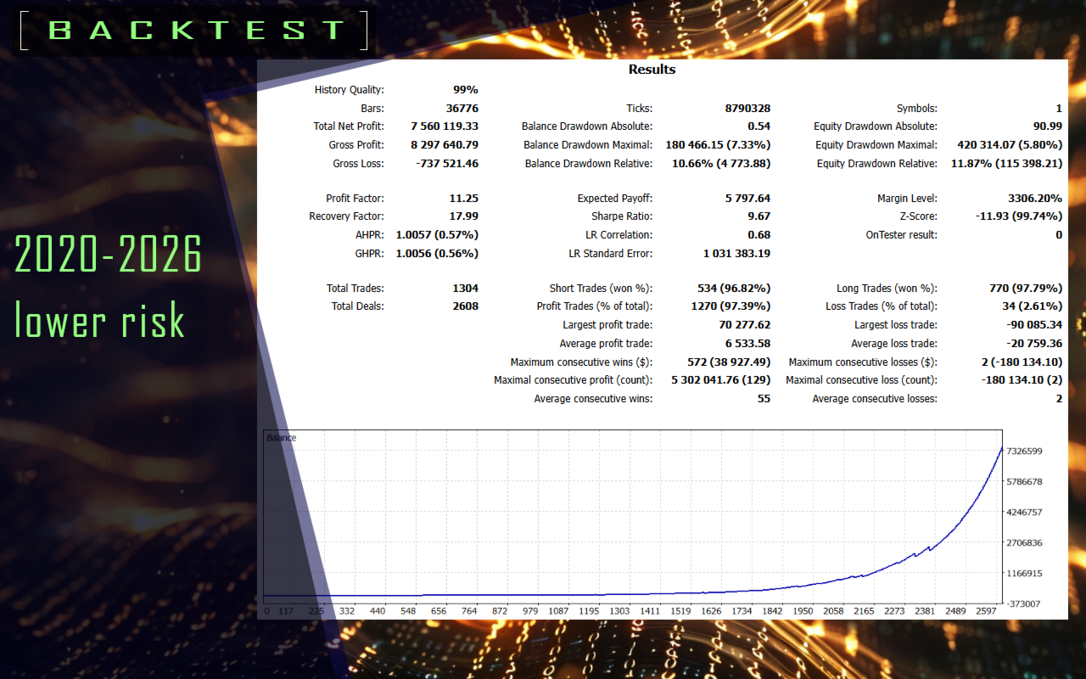Select the Total Trades value 1304
The height and width of the screenshot is (679, 1086).
pyautogui.click(x=466, y=289)
